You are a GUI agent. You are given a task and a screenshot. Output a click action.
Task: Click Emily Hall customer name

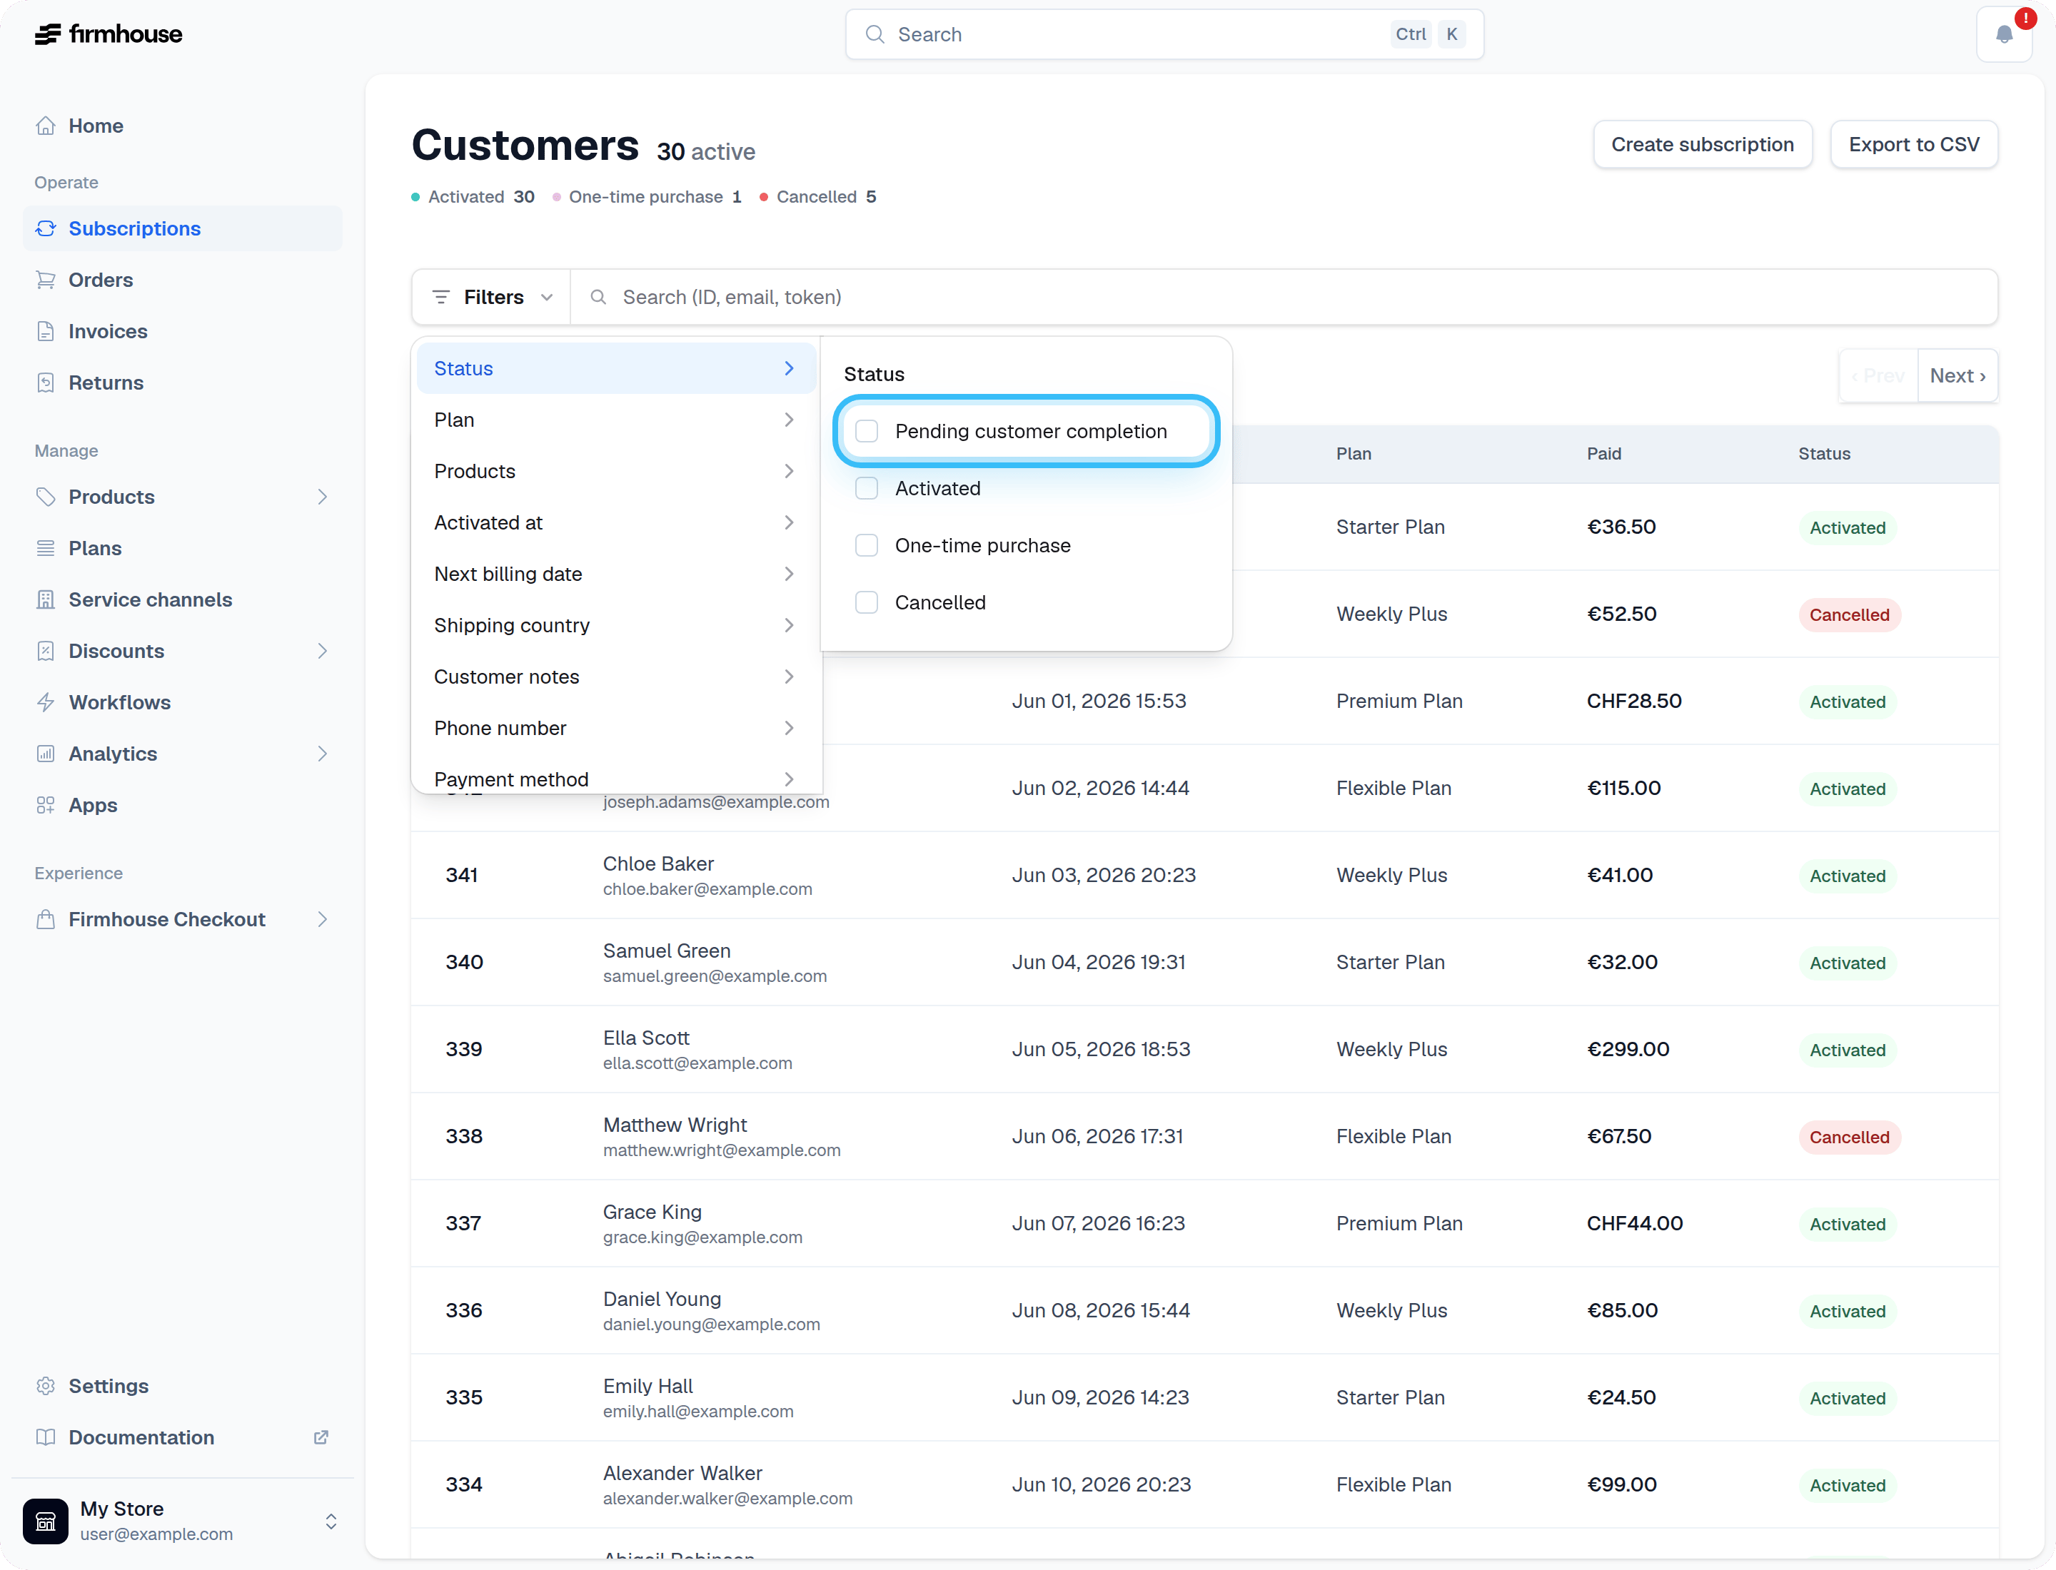click(x=647, y=1386)
